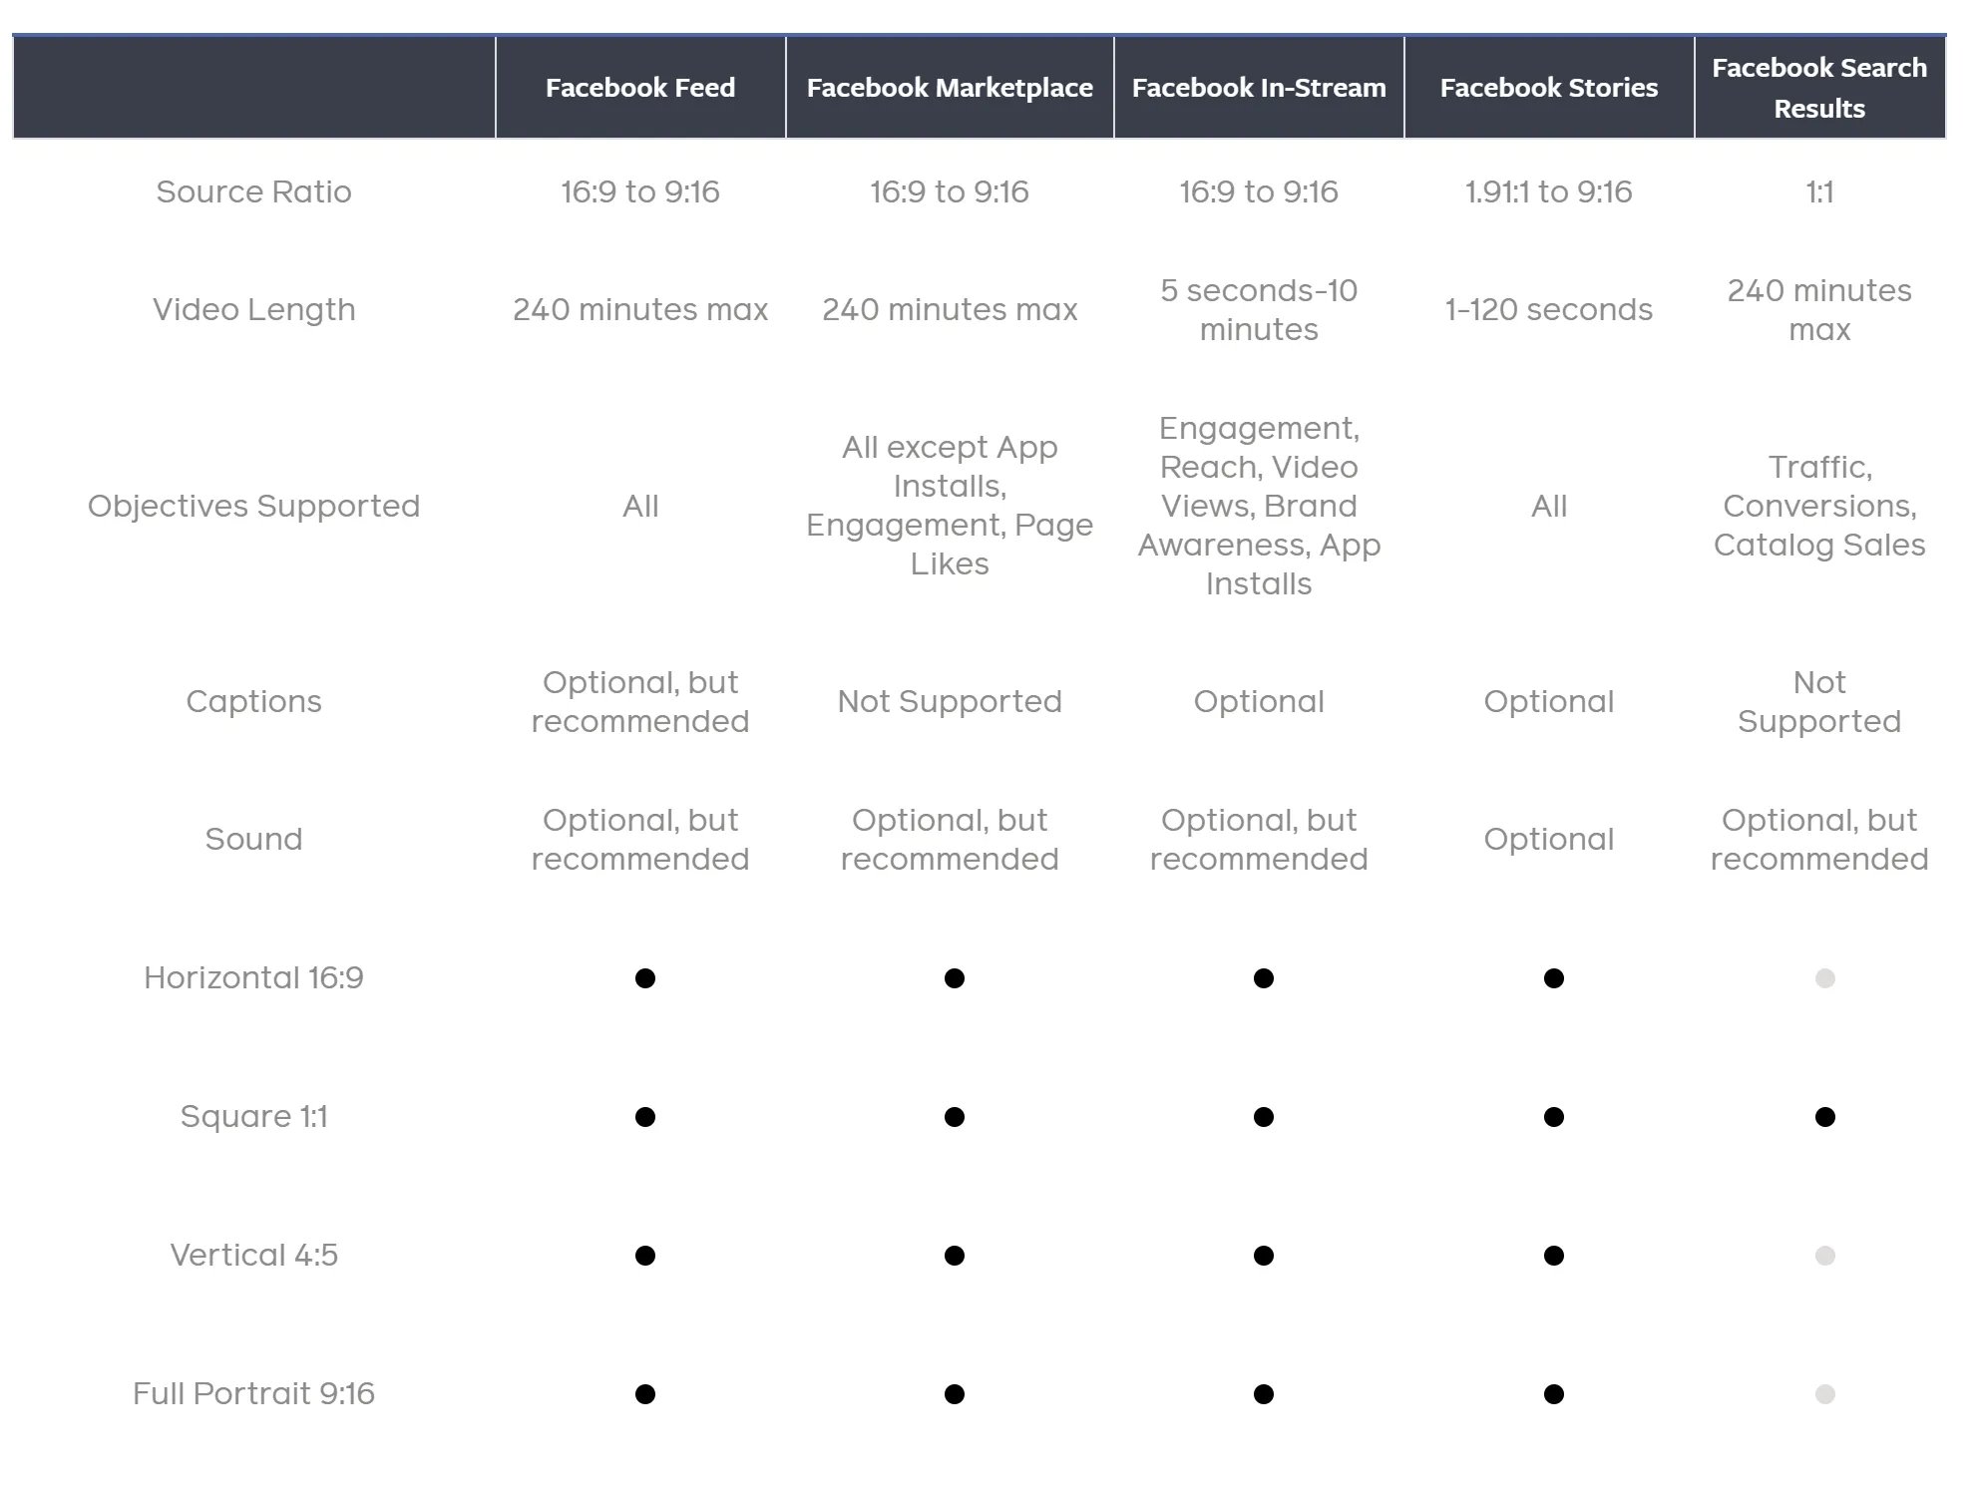Click the Full Portrait 9:16 dot for Facebook Stories
The image size is (1983, 1489).
tap(1554, 1394)
